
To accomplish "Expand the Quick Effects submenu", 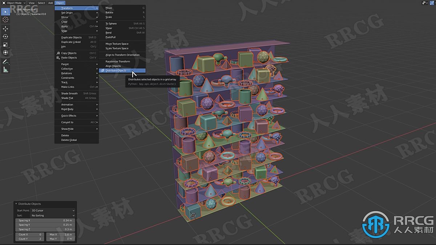I will pyautogui.click(x=77, y=116).
